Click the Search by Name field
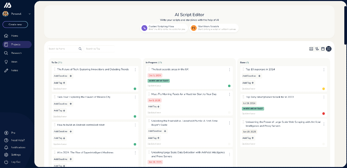The image size is (347, 168). tap(65, 49)
